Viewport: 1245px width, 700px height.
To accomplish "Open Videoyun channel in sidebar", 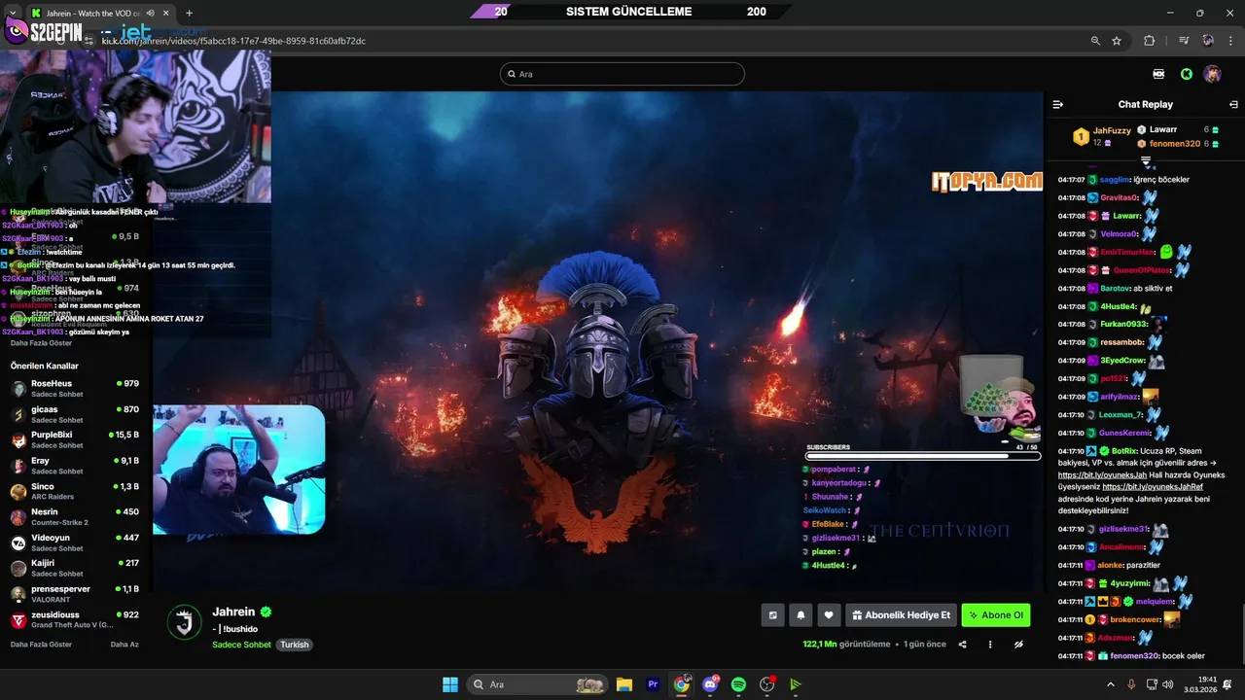I will (76, 542).
